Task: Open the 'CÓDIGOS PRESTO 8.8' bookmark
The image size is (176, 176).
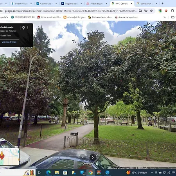Action: tap(23, 17)
